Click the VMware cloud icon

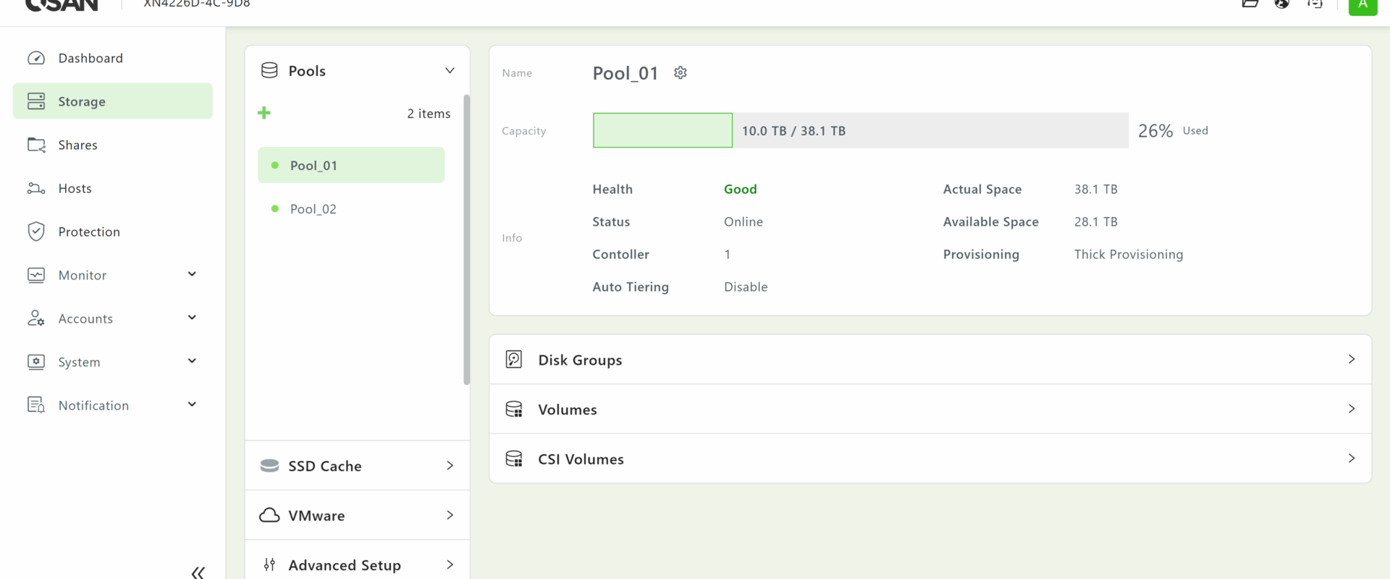click(x=269, y=515)
